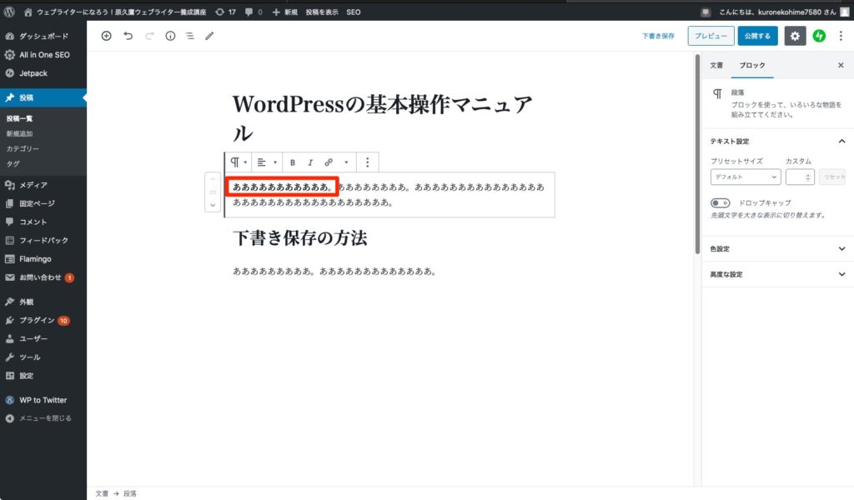The height and width of the screenshot is (500, 854).
Task: Click custom font size input field
Action: click(800, 177)
